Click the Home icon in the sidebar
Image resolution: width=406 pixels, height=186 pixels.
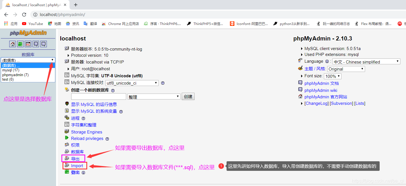point(12,44)
